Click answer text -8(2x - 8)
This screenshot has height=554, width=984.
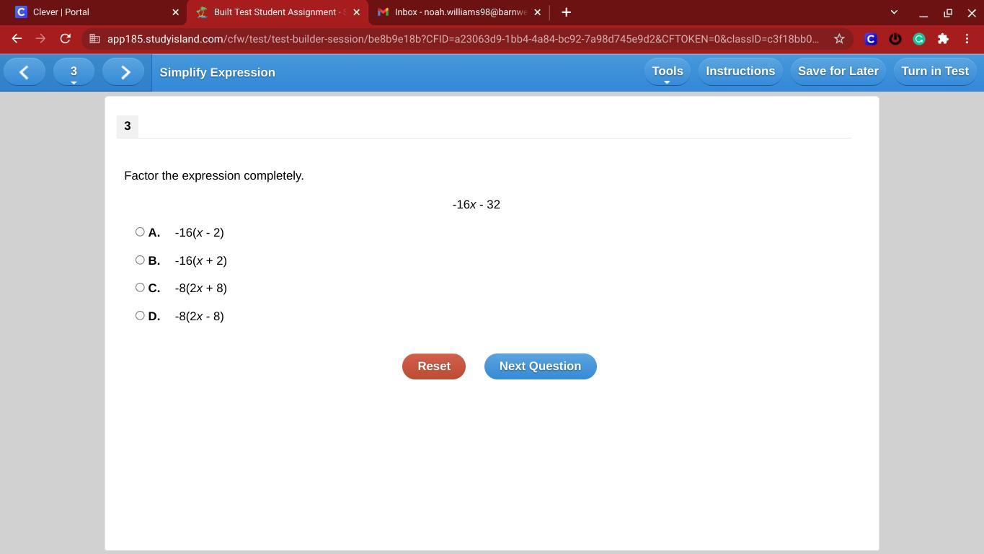(200, 316)
